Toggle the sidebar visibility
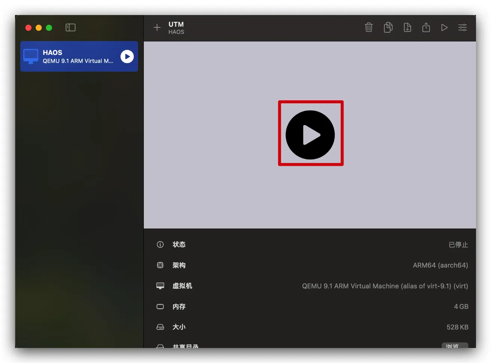 pos(71,27)
